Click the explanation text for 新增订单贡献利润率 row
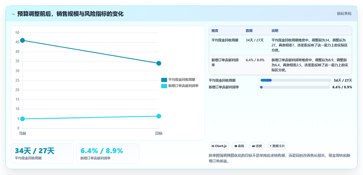Image resolution: width=363 pixels, height=175 pixels. pos(310,65)
